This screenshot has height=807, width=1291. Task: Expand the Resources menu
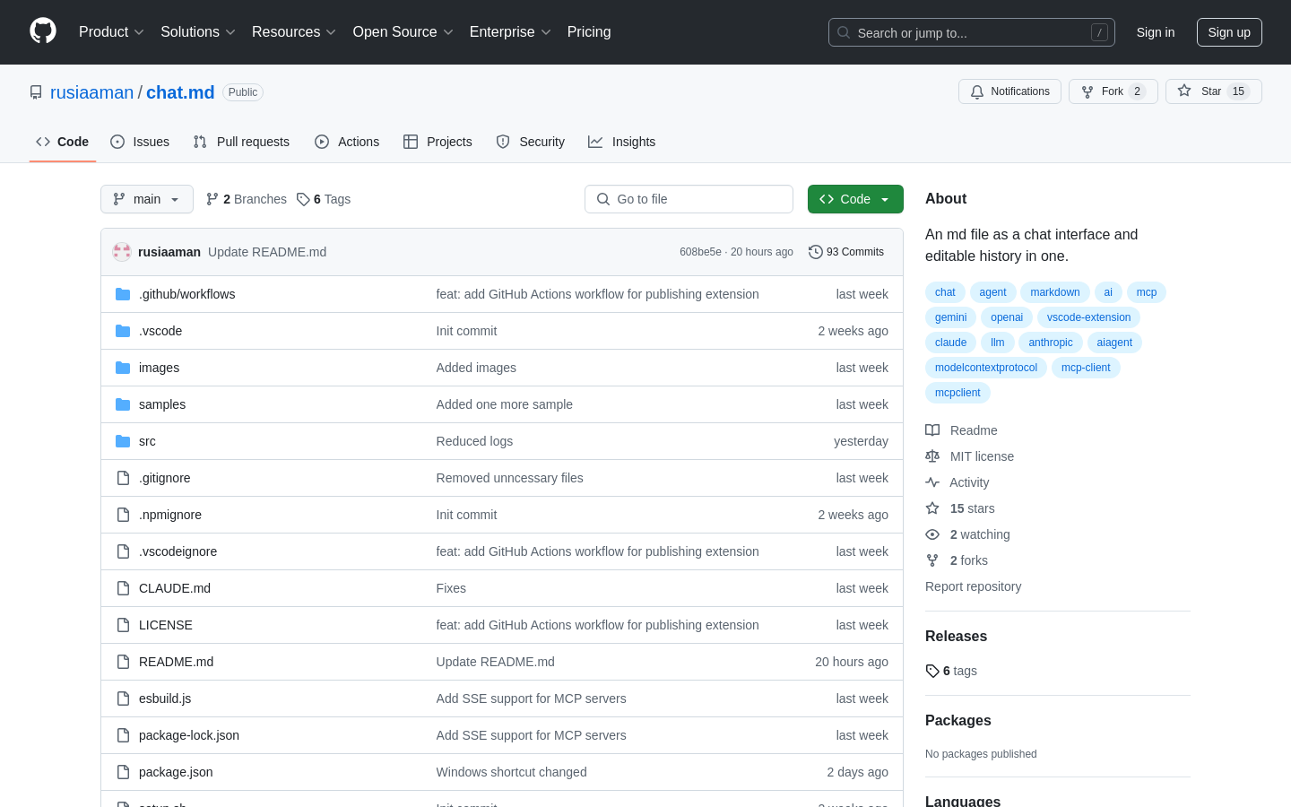click(294, 31)
